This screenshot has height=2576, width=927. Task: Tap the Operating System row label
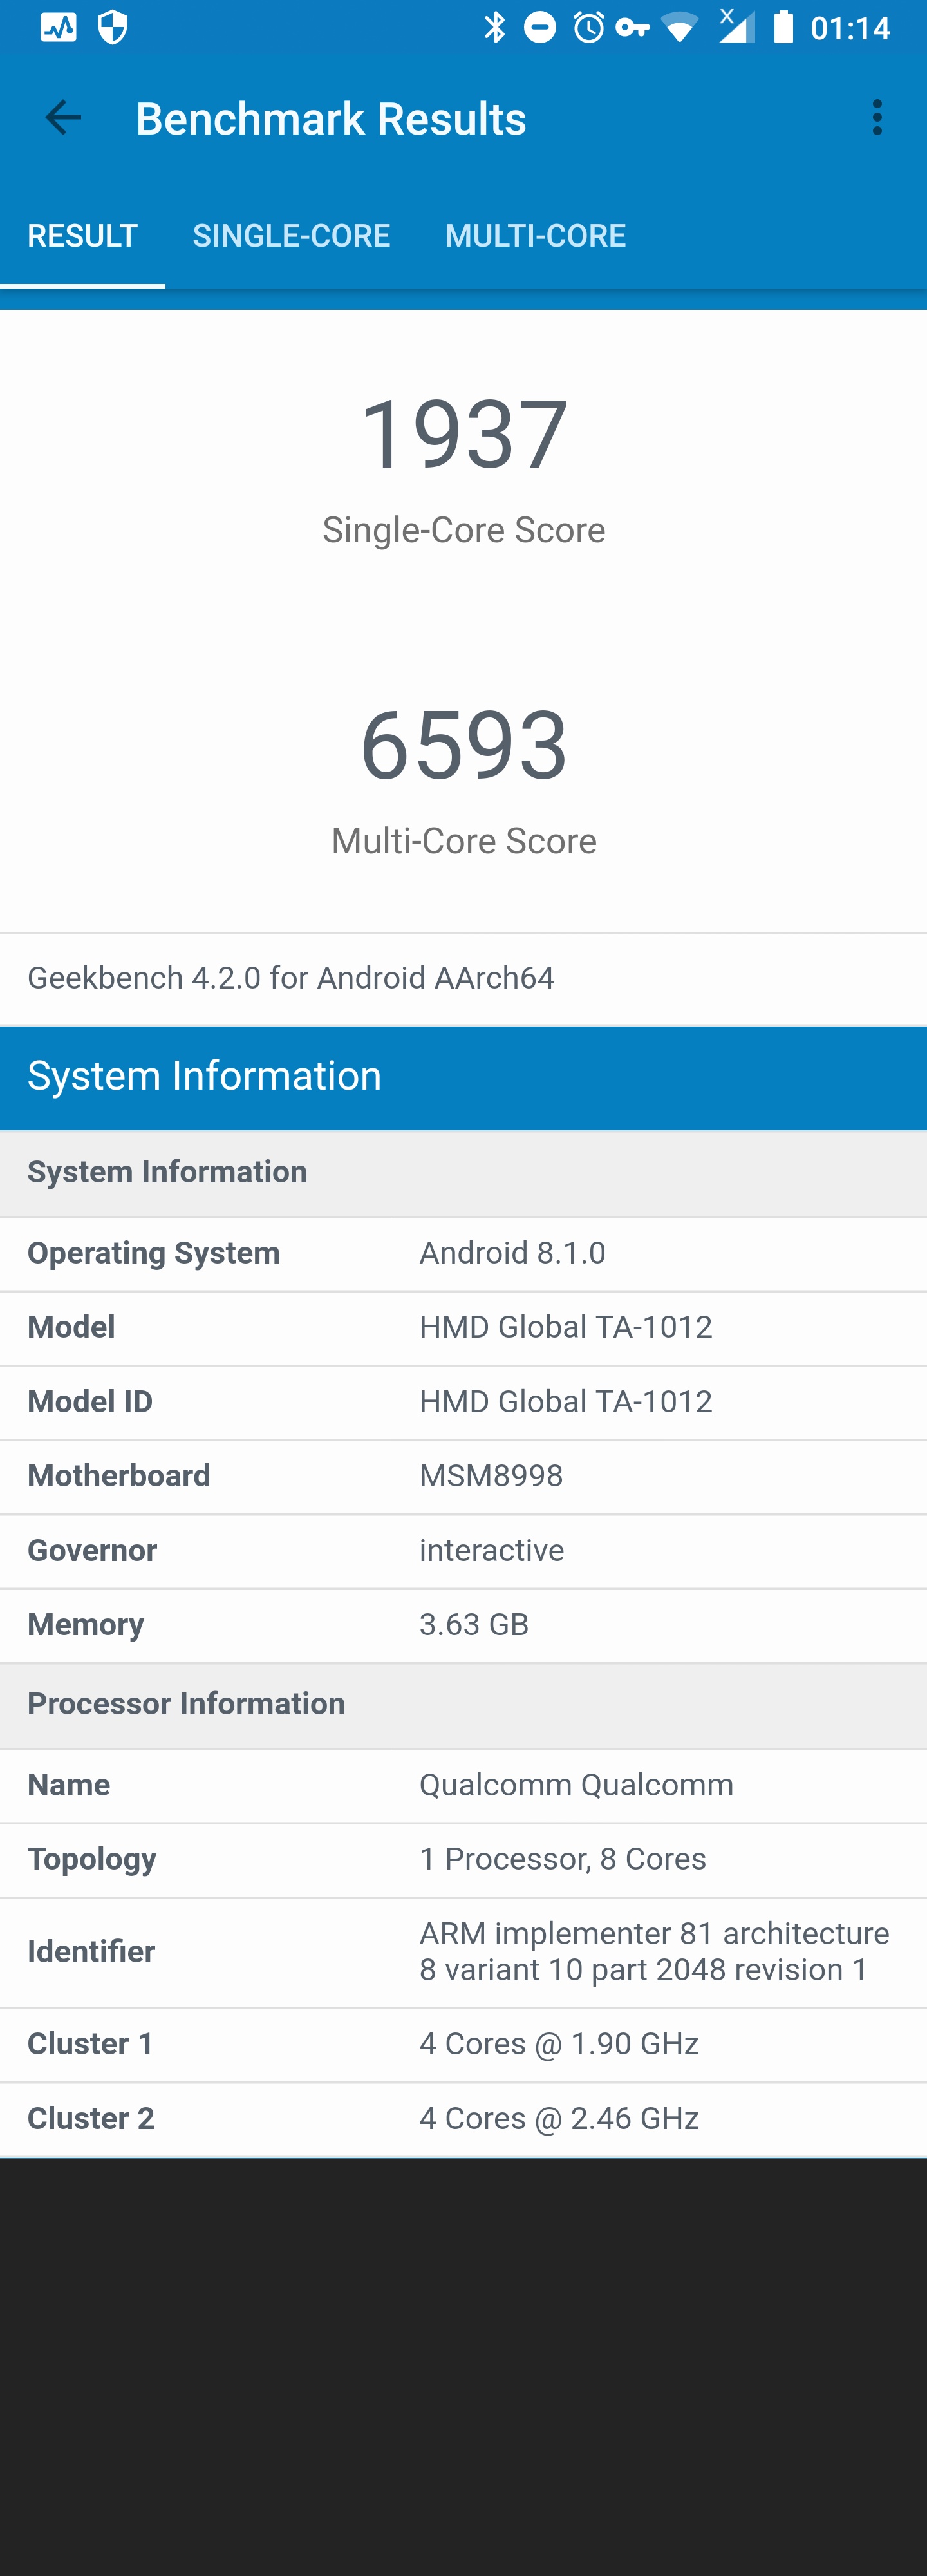(154, 1253)
